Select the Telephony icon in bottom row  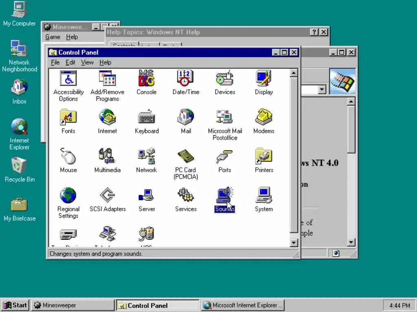[107, 234]
